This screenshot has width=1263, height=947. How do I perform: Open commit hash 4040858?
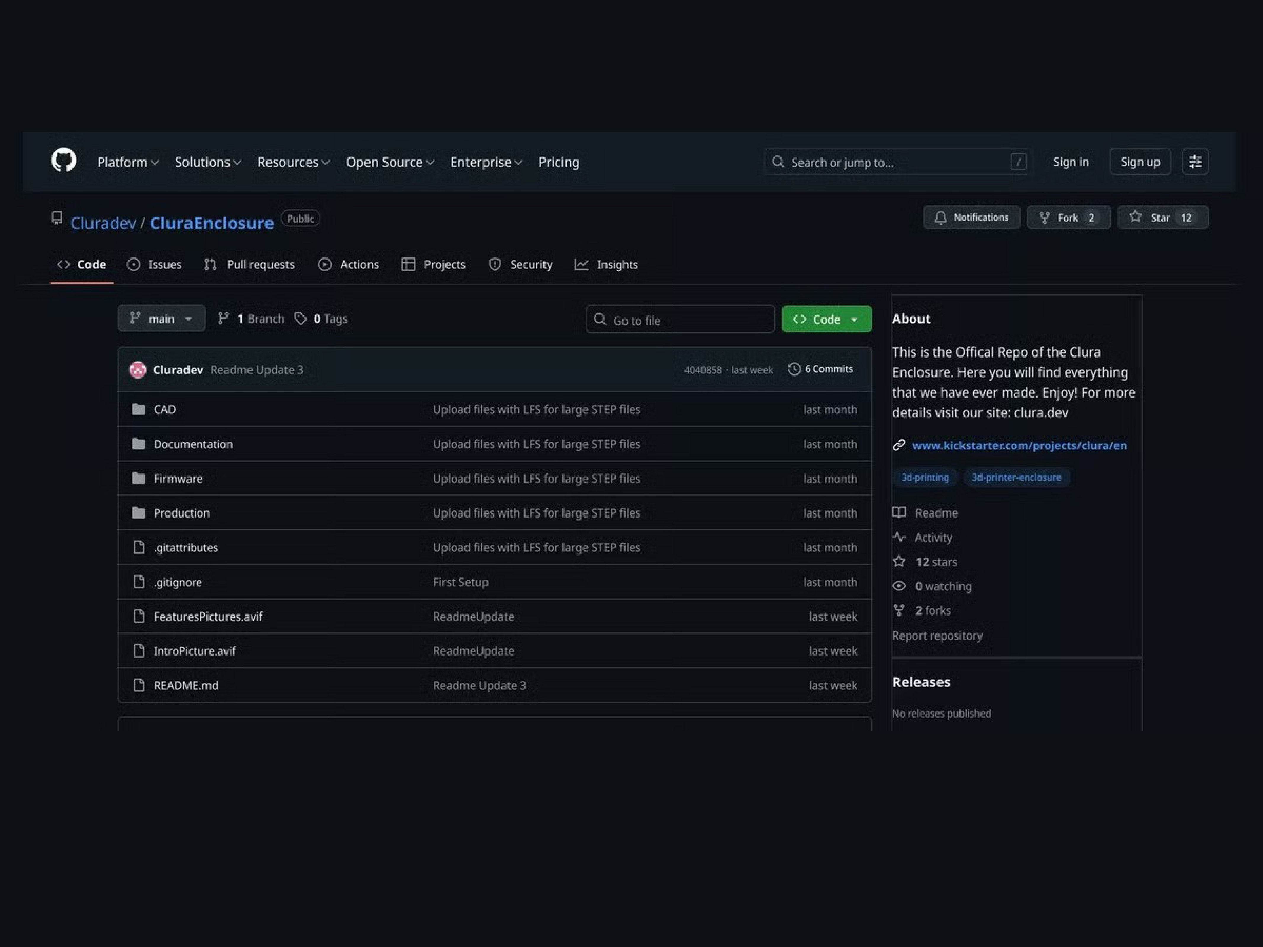[703, 370]
